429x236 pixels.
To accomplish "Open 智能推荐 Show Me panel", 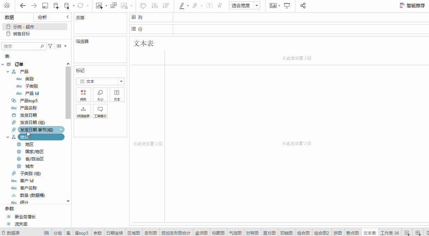I will coord(412,6).
